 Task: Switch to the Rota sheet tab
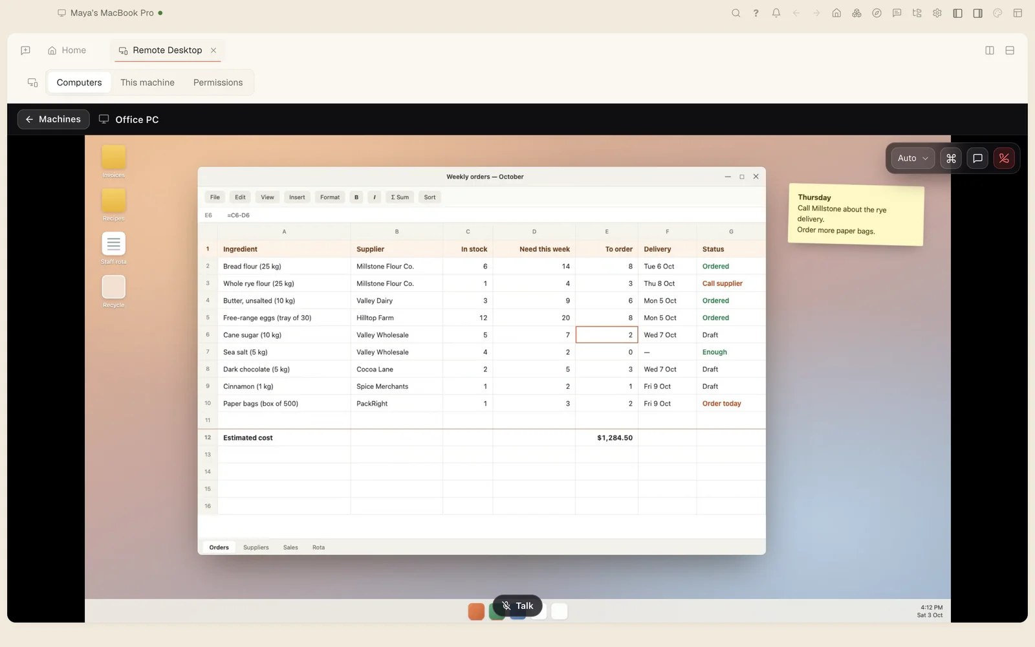tap(318, 547)
